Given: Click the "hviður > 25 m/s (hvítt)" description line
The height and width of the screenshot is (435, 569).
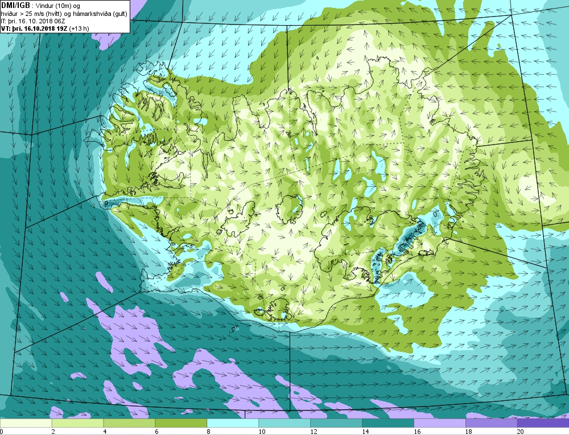Looking at the screenshot, I should coord(64,14).
